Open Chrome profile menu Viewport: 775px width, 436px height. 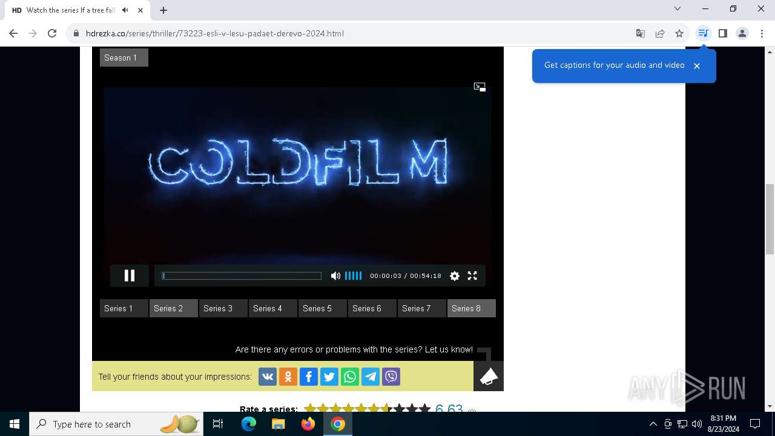point(742,33)
